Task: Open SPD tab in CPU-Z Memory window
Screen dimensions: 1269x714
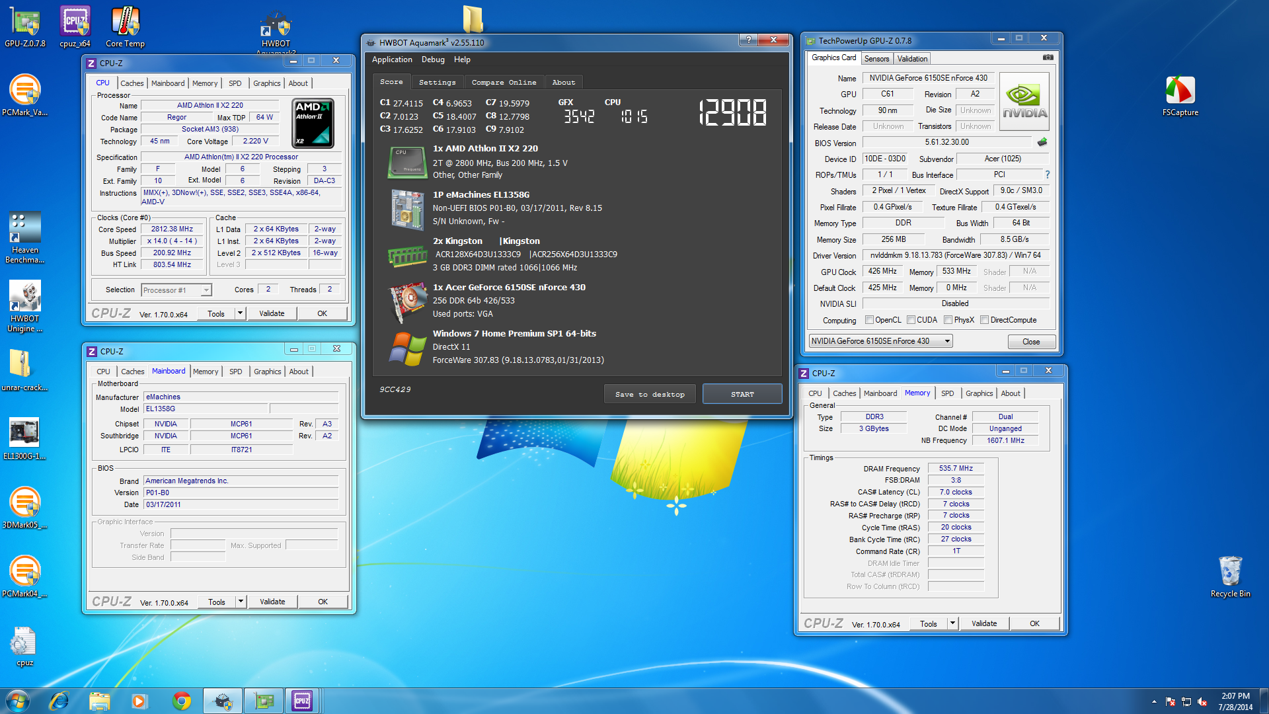Action: pyautogui.click(x=947, y=393)
